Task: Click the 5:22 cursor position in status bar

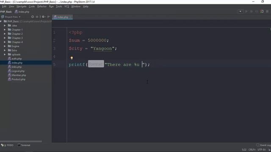Action: point(244,149)
